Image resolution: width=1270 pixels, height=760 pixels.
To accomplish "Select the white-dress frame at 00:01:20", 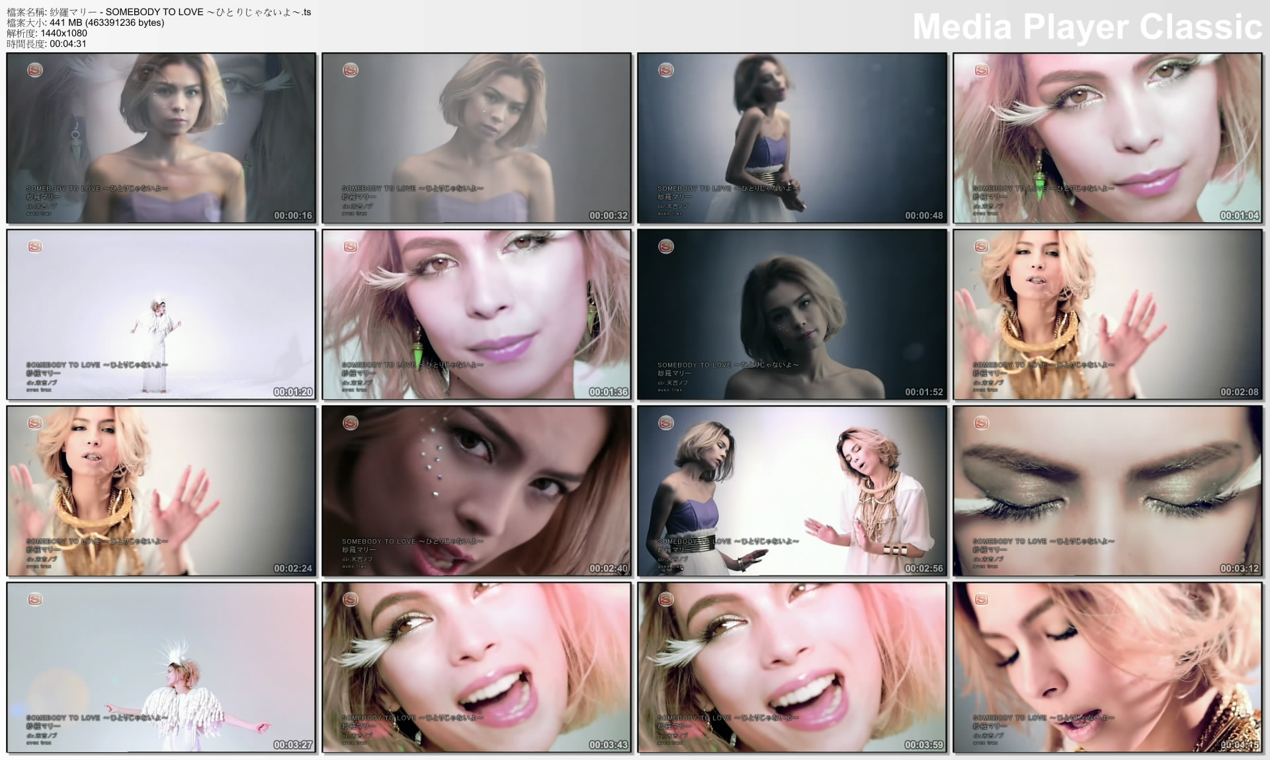I will point(161,314).
